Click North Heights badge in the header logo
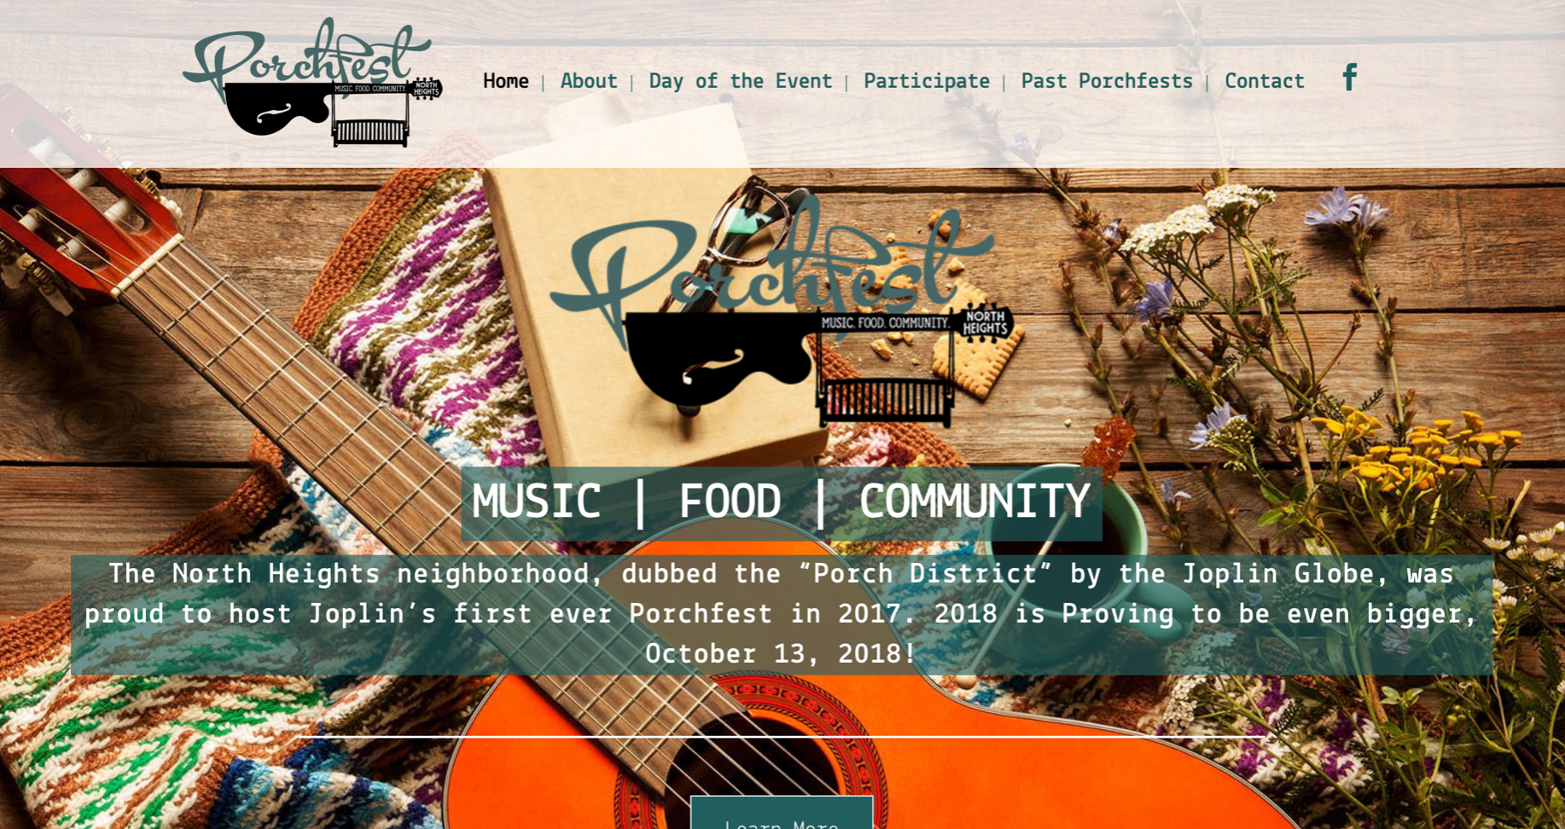This screenshot has width=1565, height=829. click(427, 88)
